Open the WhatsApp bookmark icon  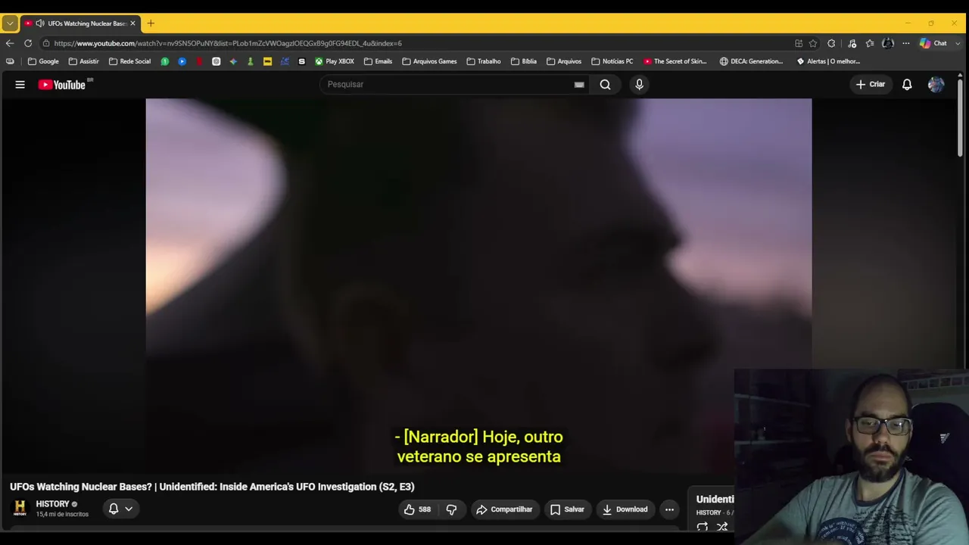164,61
